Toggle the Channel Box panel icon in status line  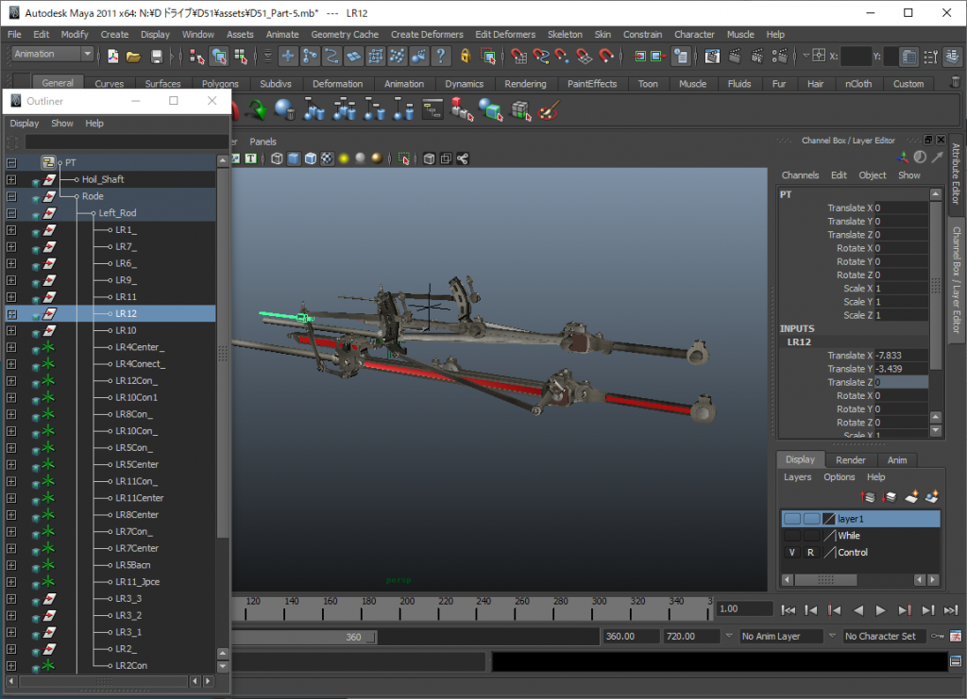pyautogui.click(x=952, y=57)
